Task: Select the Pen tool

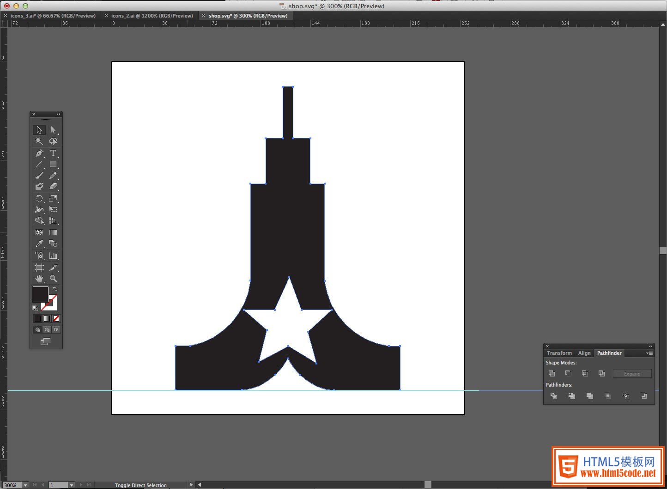Action: click(39, 153)
